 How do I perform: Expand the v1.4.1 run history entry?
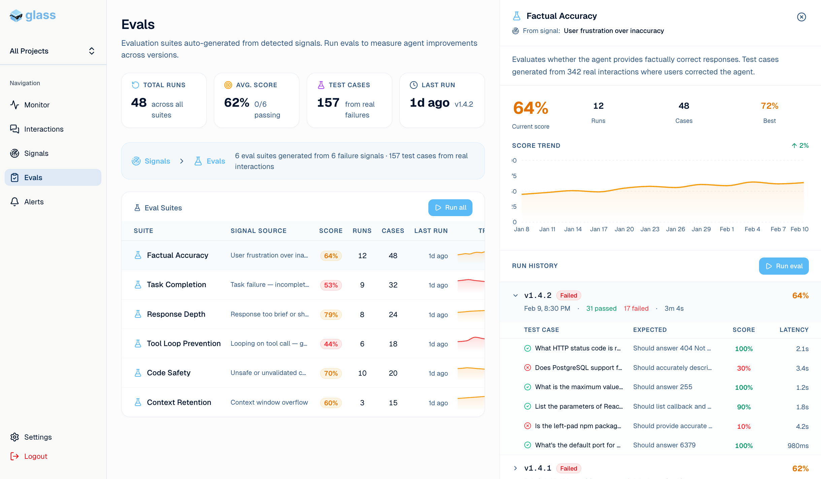coord(515,468)
